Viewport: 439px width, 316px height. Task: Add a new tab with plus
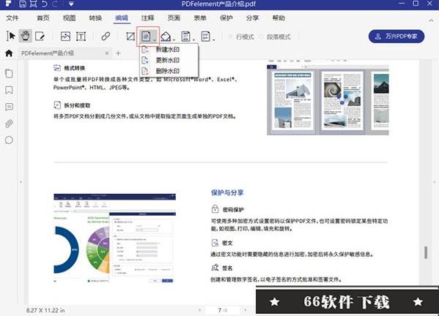tap(118, 53)
